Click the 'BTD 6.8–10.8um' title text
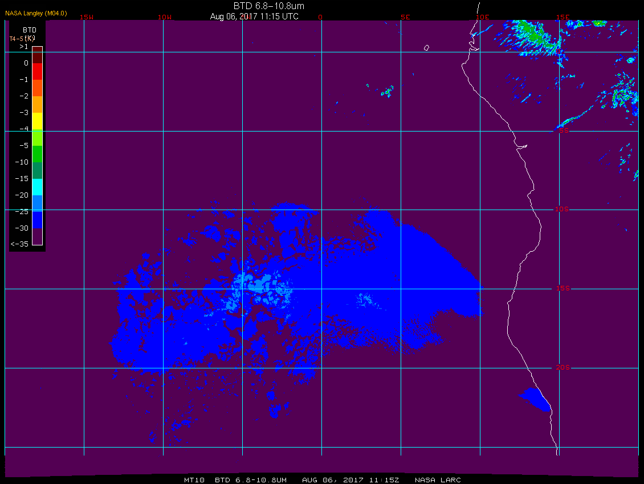This screenshot has width=644, height=484. [269, 6]
